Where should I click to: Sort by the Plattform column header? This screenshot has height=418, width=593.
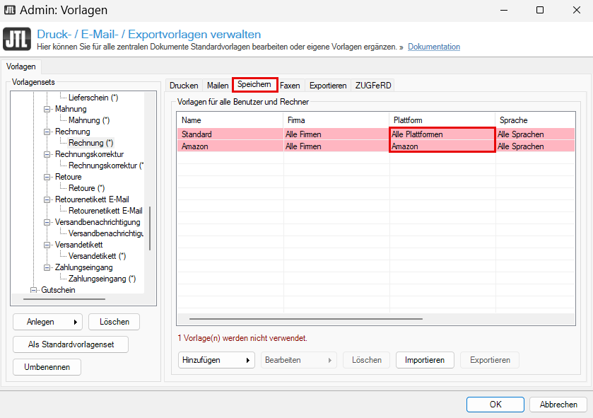[x=442, y=120]
